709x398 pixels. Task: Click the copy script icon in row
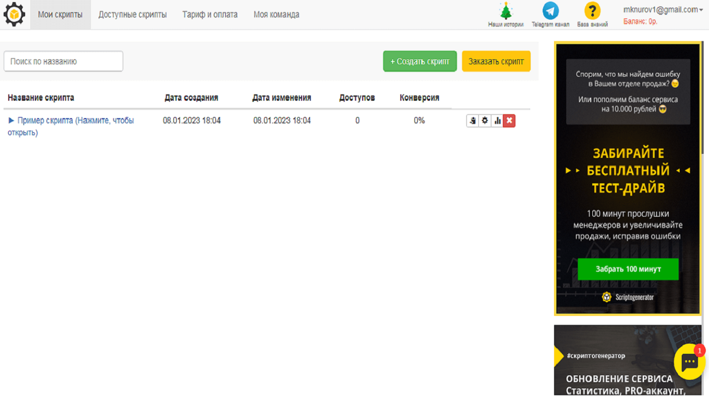tap(473, 121)
